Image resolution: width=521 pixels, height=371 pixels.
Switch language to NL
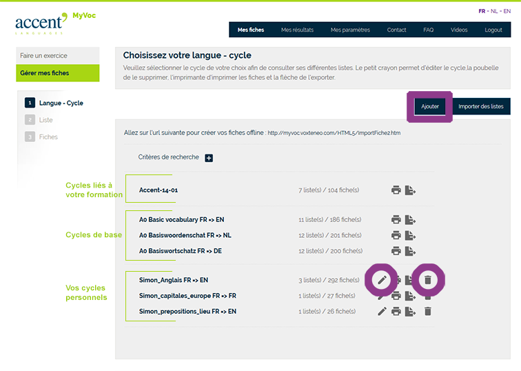pyautogui.click(x=494, y=11)
